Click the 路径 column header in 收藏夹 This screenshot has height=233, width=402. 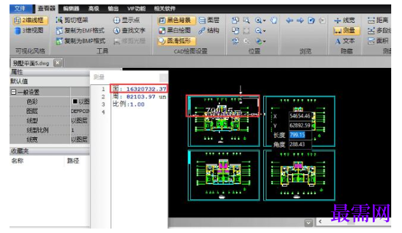pos(73,161)
